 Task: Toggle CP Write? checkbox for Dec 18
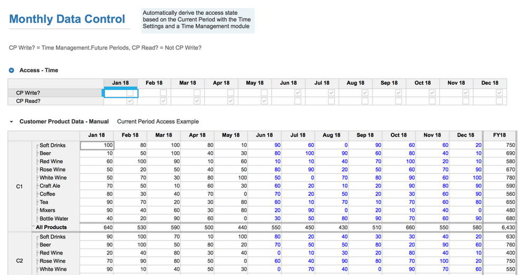tap(499, 93)
